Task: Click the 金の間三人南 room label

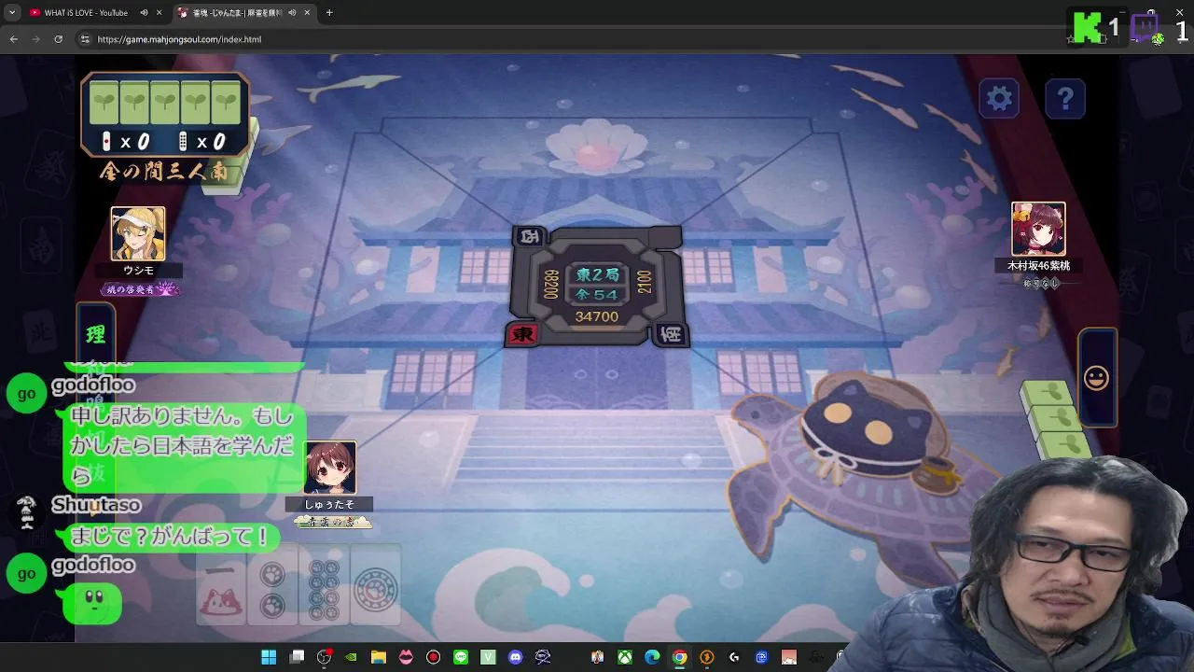Action: tap(164, 171)
